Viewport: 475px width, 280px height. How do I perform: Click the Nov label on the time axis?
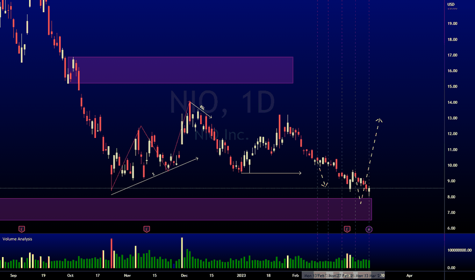[x=127, y=275]
